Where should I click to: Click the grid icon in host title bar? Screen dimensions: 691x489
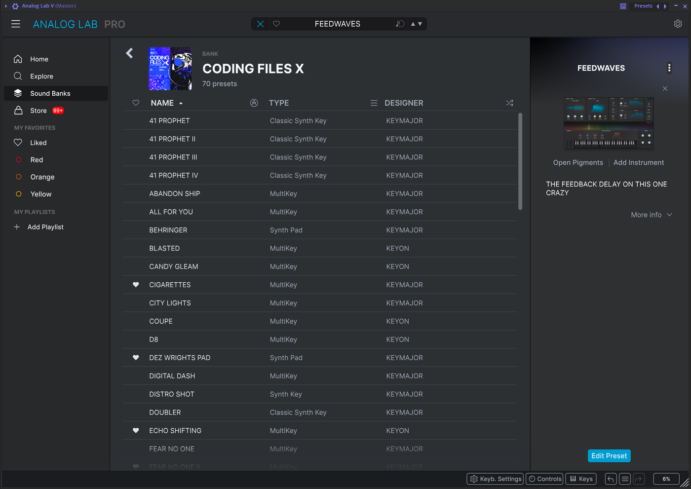623,6
